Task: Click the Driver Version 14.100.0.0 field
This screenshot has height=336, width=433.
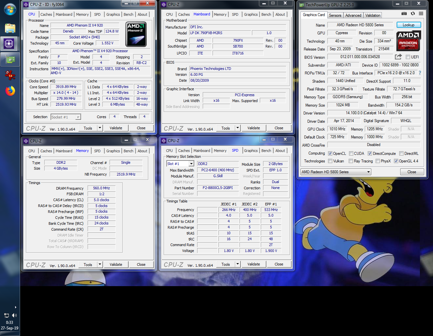Action: point(374,113)
